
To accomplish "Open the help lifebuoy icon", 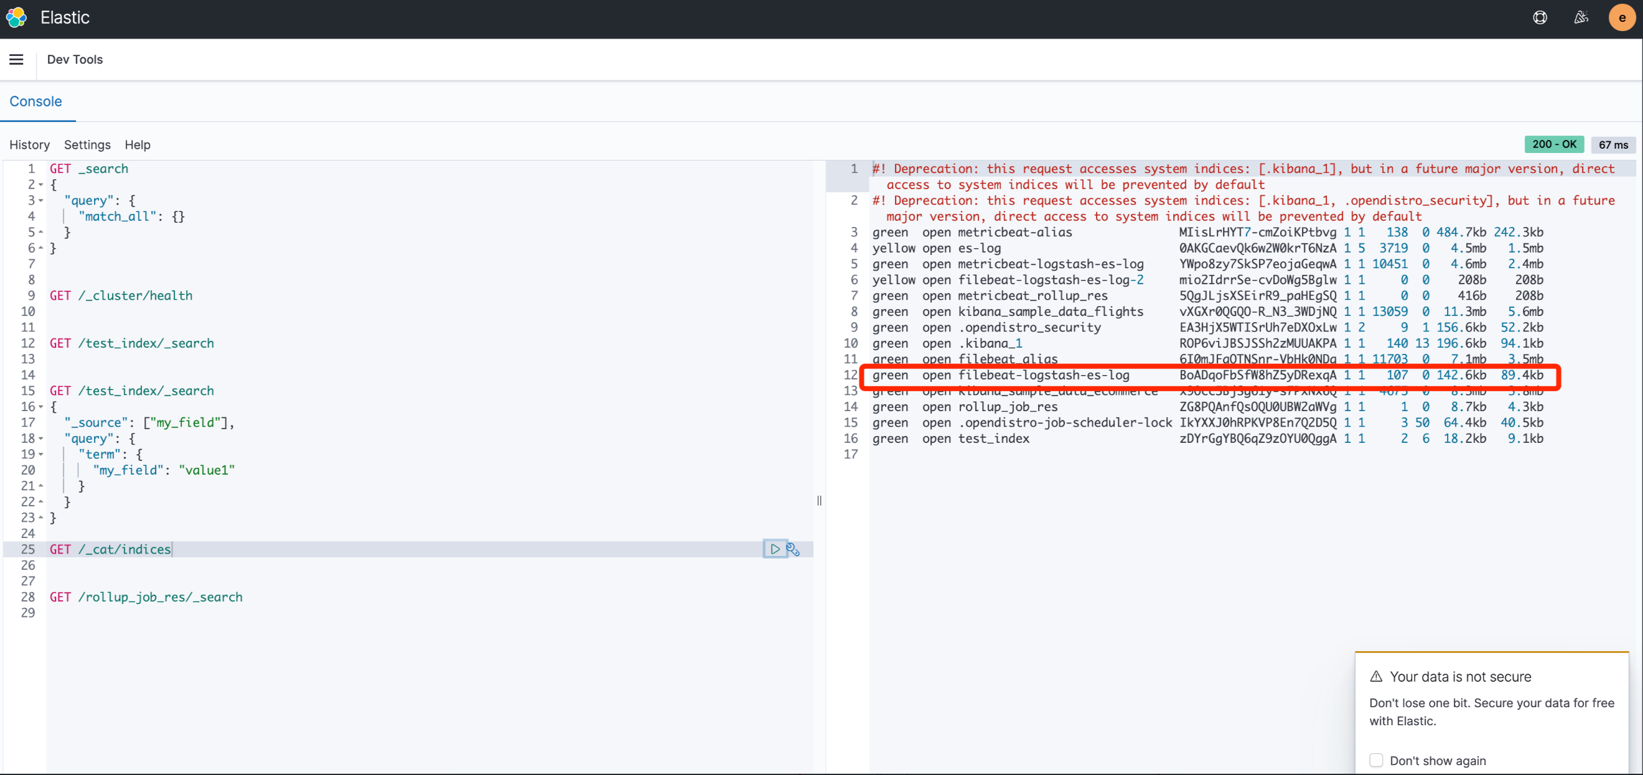I will click(x=1540, y=17).
